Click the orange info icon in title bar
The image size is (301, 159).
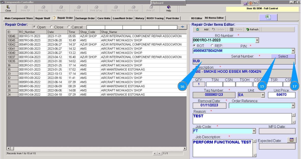point(251,3)
